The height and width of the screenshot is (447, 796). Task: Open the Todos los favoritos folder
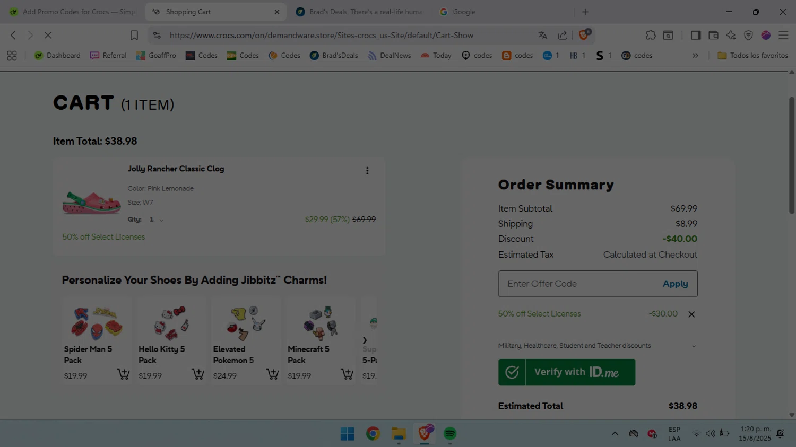[x=752, y=56]
